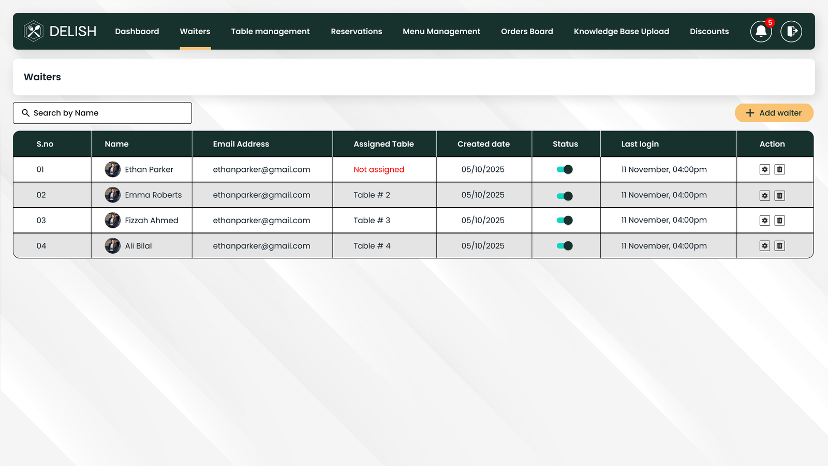Select the Fizzah Ahmed name
Screen dimensions: 828x466
(152, 220)
